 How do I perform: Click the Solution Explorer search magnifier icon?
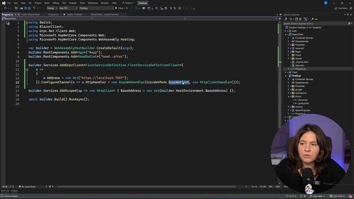pyautogui.click(x=349, y=23)
